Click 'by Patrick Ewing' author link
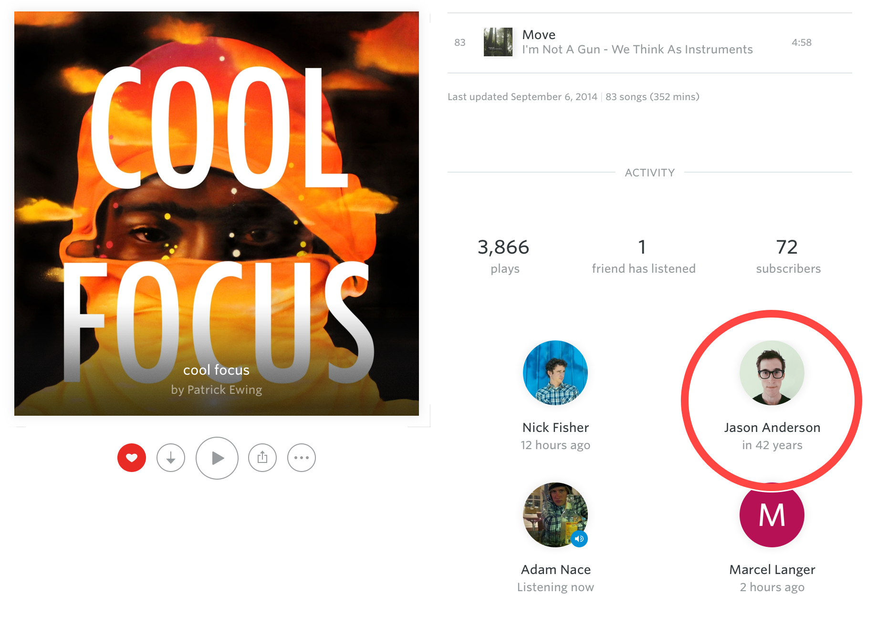Viewport: 877px width, 636px height. [217, 390]
